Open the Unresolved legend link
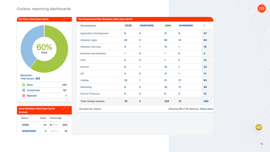The width and height of the screenshot is (270, 152). click(x=33, y=90)
